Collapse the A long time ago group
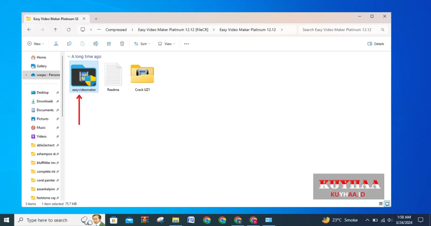The width and height of the screenshot is (431, 226). coord(68,57)
